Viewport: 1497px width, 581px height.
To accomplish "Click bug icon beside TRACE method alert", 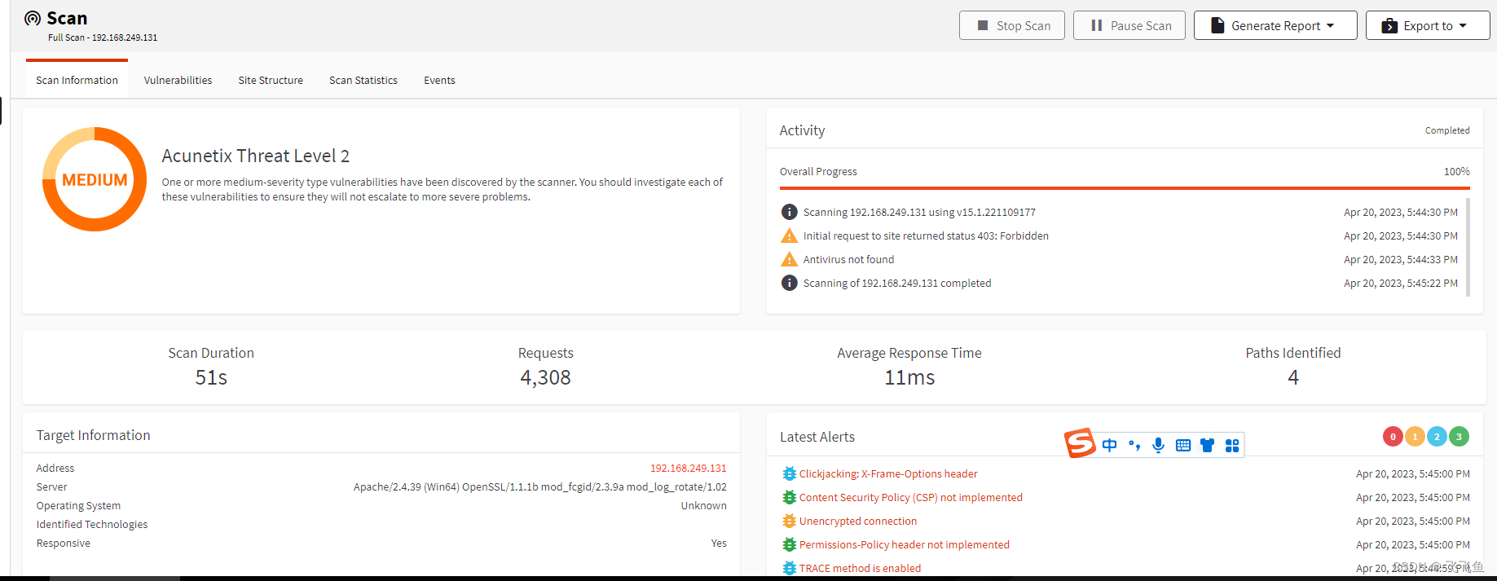I will click(x=789, y=568).
